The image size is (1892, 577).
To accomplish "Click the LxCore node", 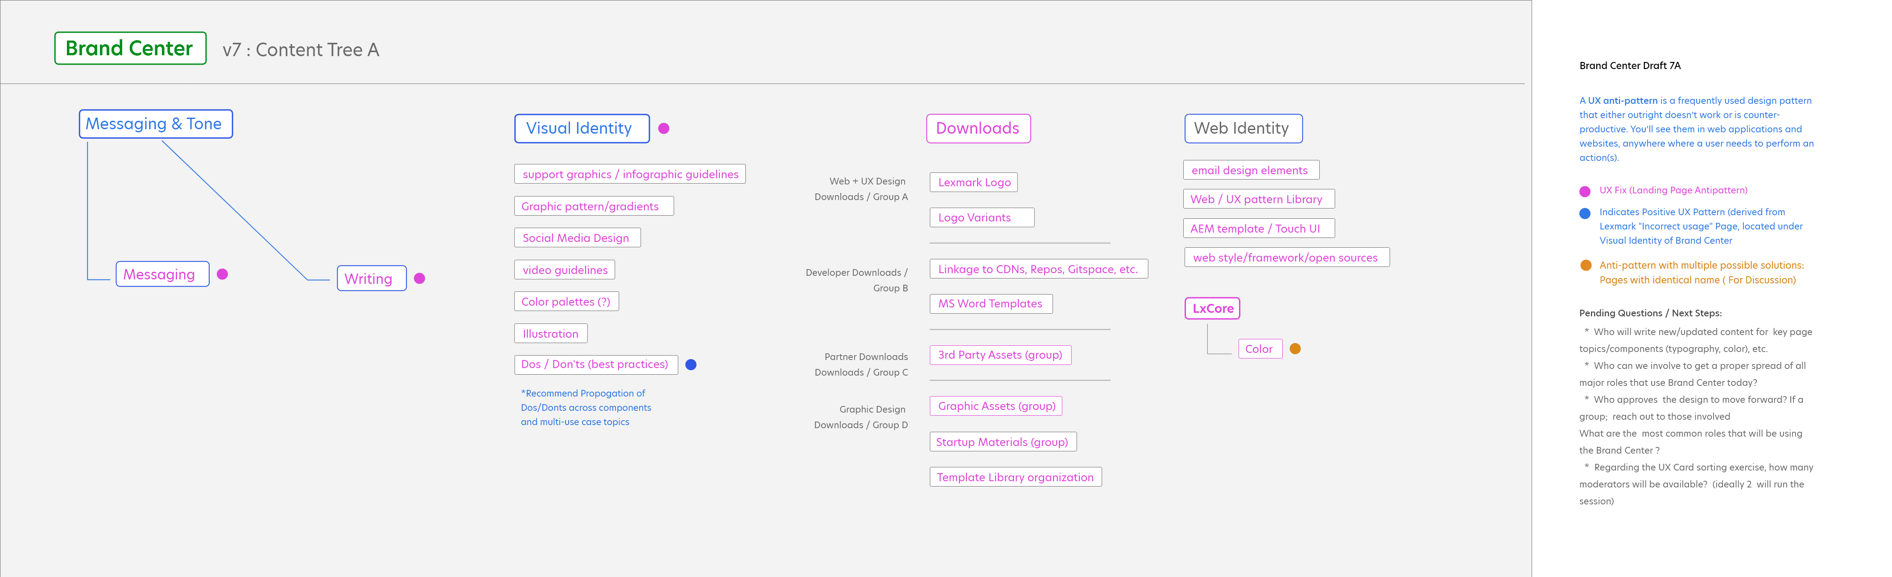I will [1212, 308].
